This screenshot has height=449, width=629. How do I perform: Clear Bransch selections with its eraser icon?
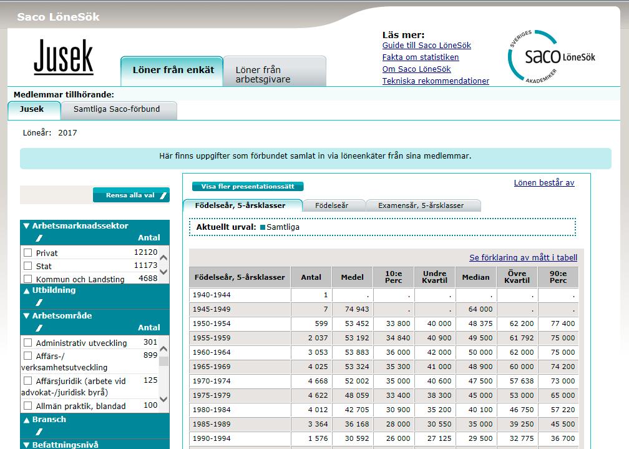pyautogui.click(x=39, y=432)
